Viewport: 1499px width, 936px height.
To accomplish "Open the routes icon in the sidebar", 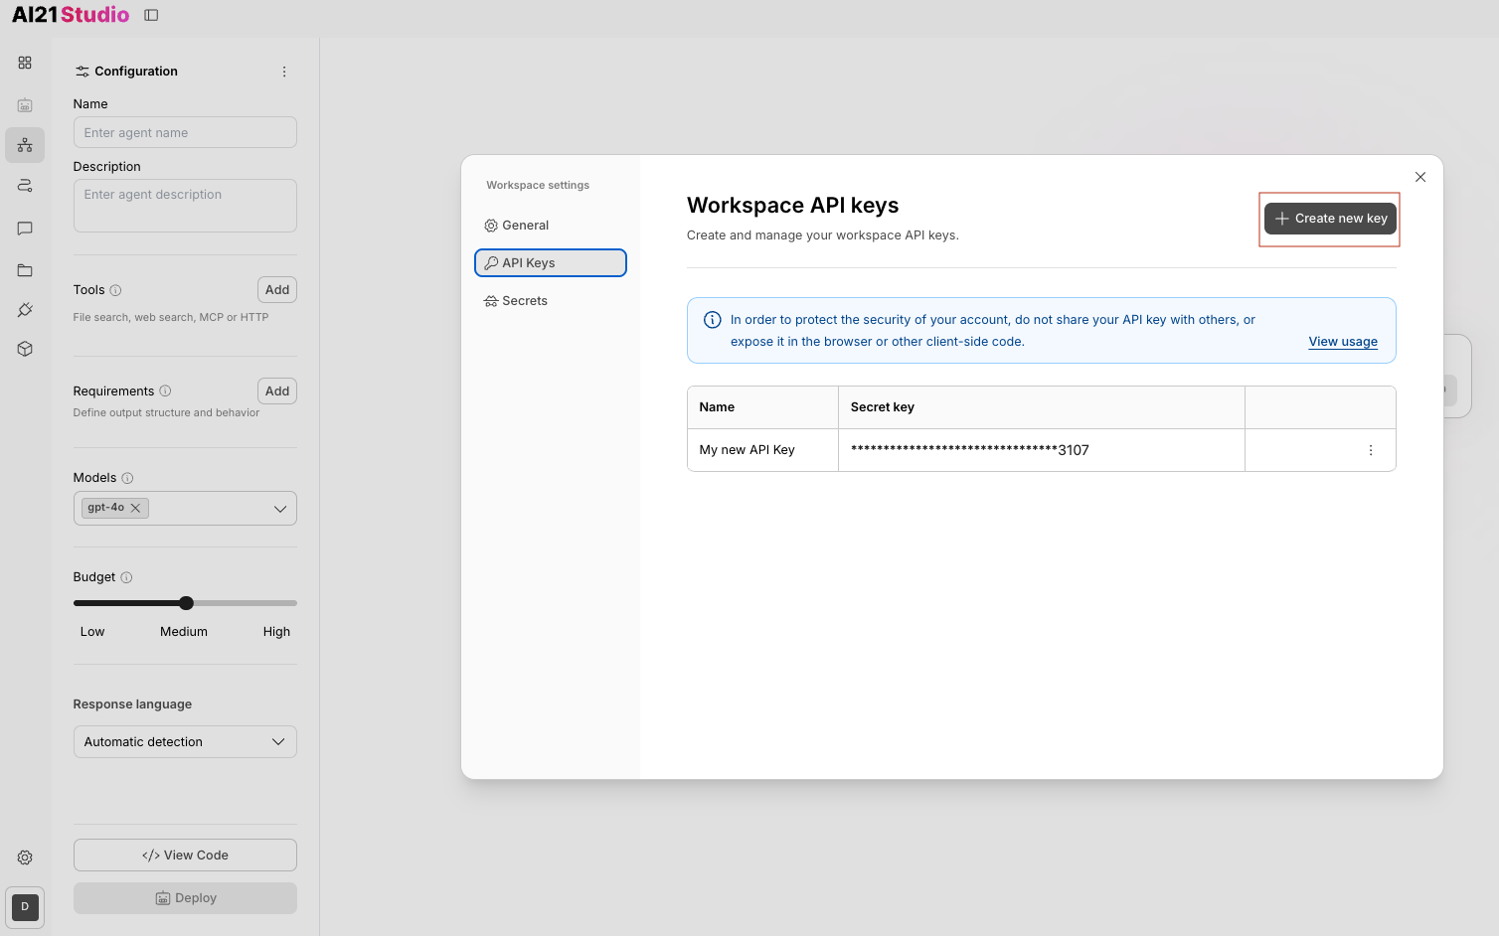I will 25,186.
